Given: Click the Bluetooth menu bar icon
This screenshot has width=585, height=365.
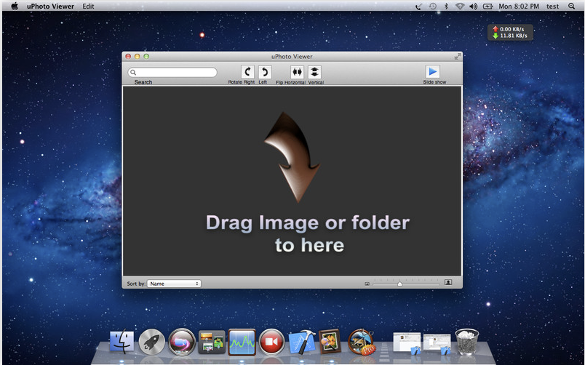Looking at the screenshot, I should click(x=446, y=7).
